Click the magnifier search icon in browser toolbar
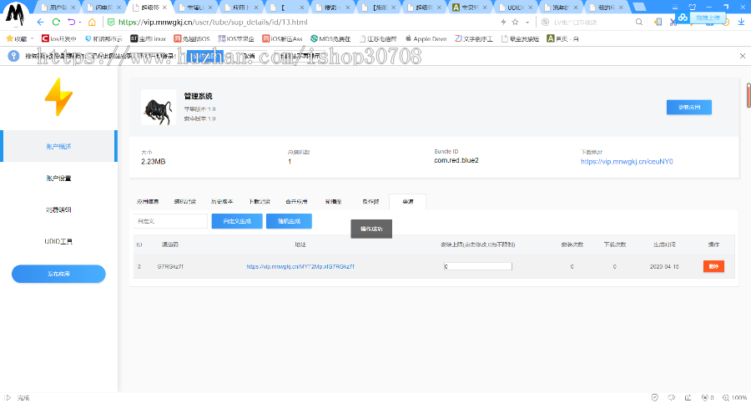Image resolution: width=751 pixels, height=403 pixels. [x=639, y=22]
